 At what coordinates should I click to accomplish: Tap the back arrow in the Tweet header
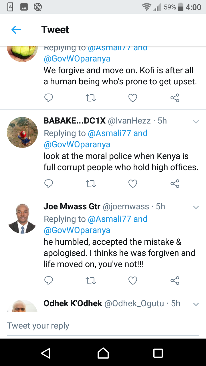pyautogui.click(x=16, y=30)
